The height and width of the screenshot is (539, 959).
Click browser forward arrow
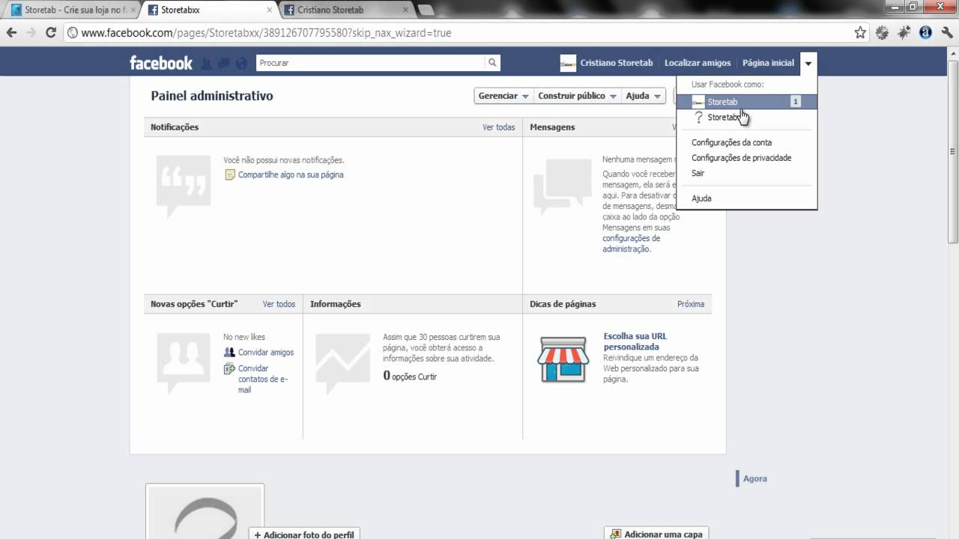pyautogui.click(x=31, y=33)
